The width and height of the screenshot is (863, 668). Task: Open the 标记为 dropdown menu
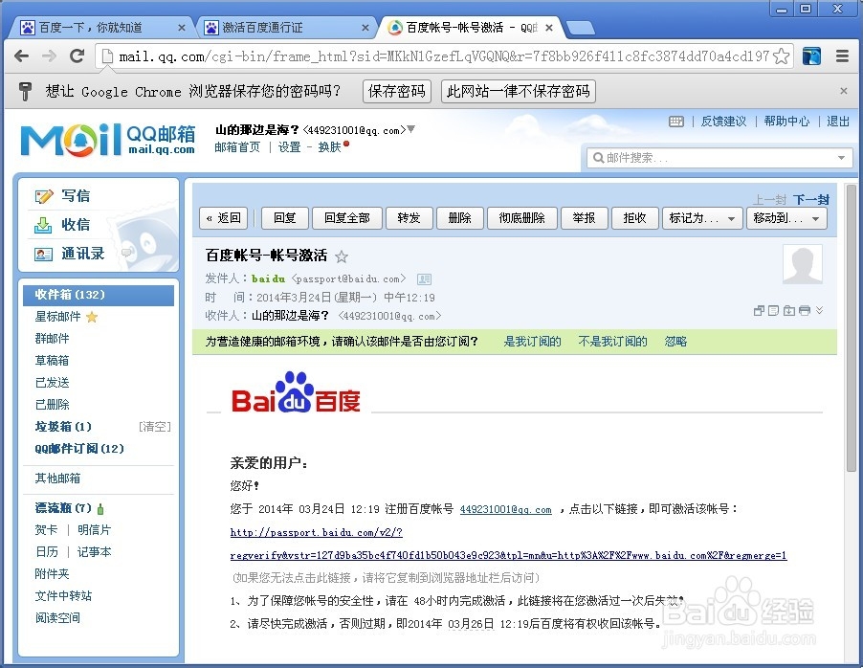[702, 218]
